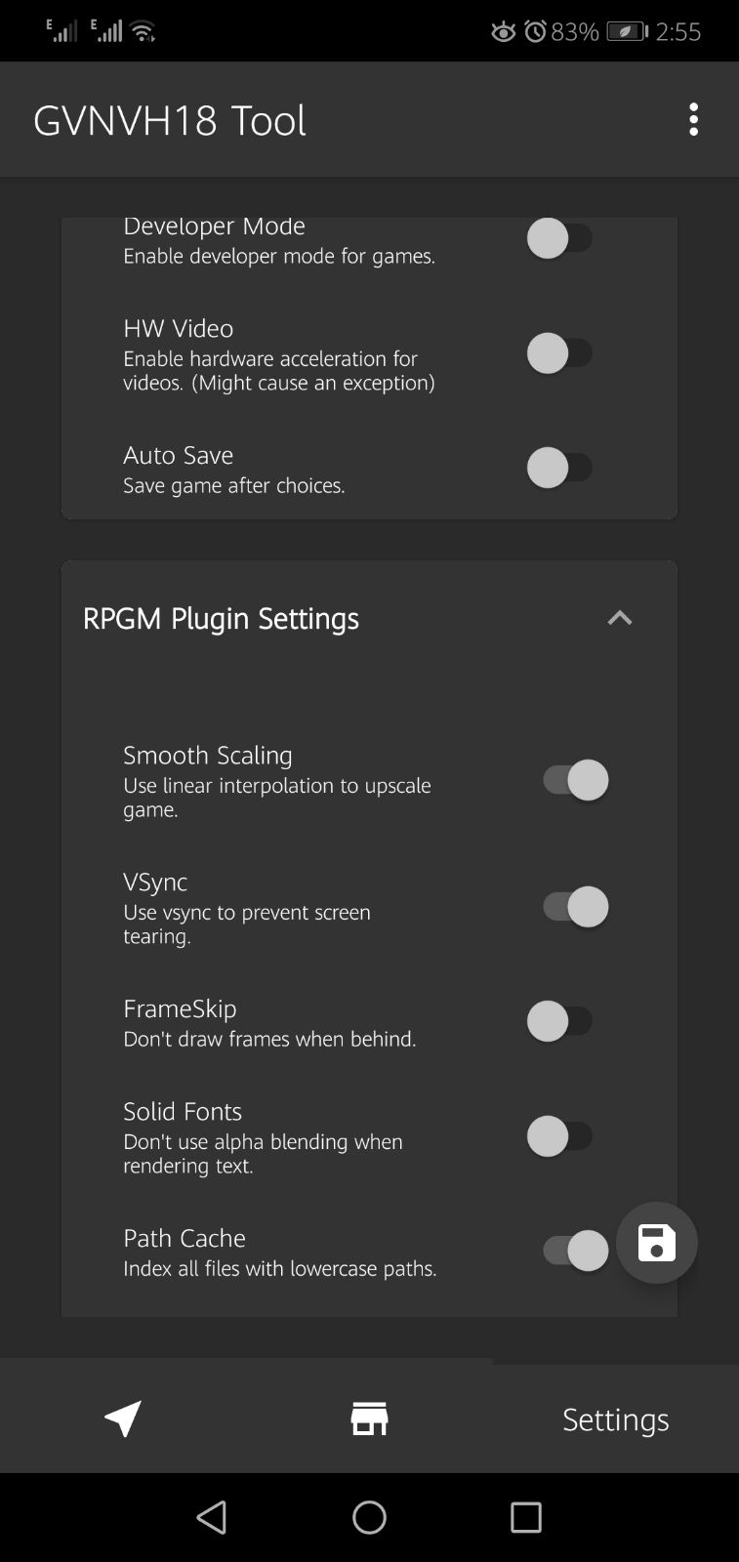Tap the alarm icon in status bar
The image size is (739, 1562).
pyautogui.click(x=535, y=31)
